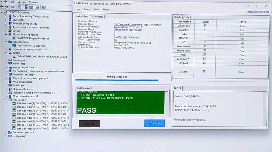Select the ELAN WBF Fingerprint Sensor device

point(33,38)
